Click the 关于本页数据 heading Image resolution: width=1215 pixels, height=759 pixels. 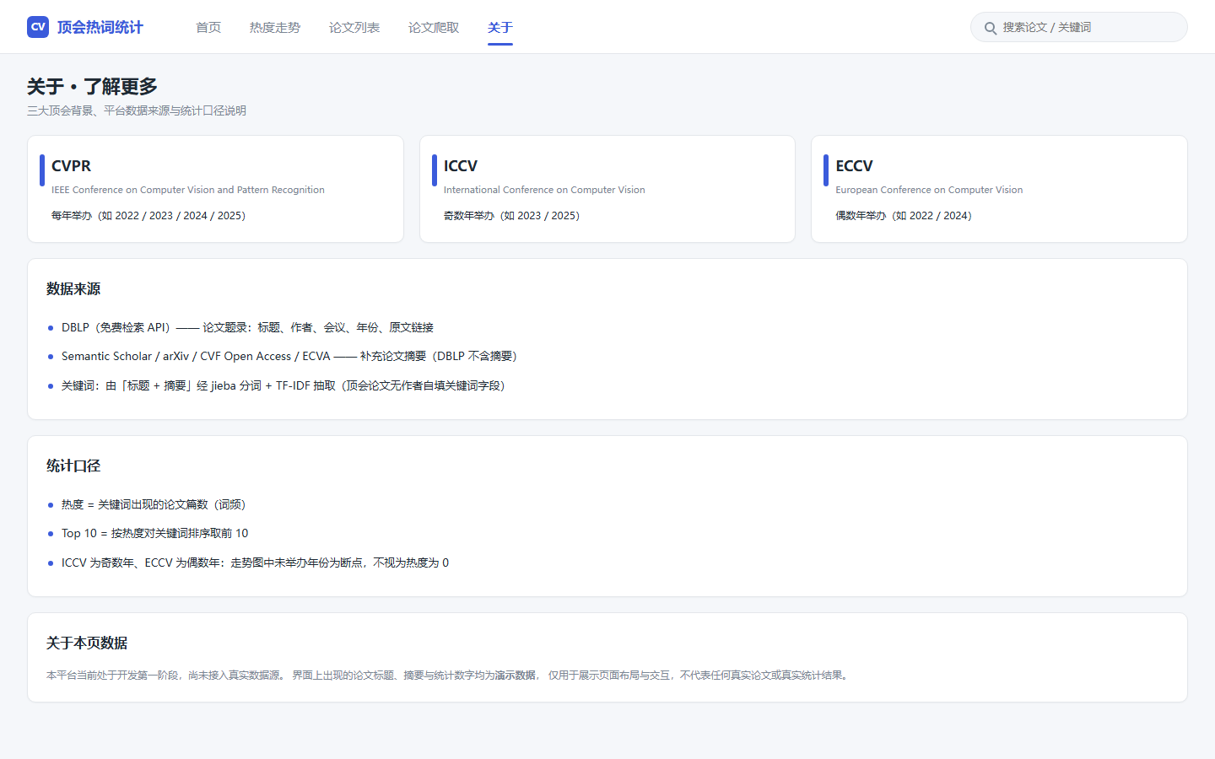[x=87, y=643]
